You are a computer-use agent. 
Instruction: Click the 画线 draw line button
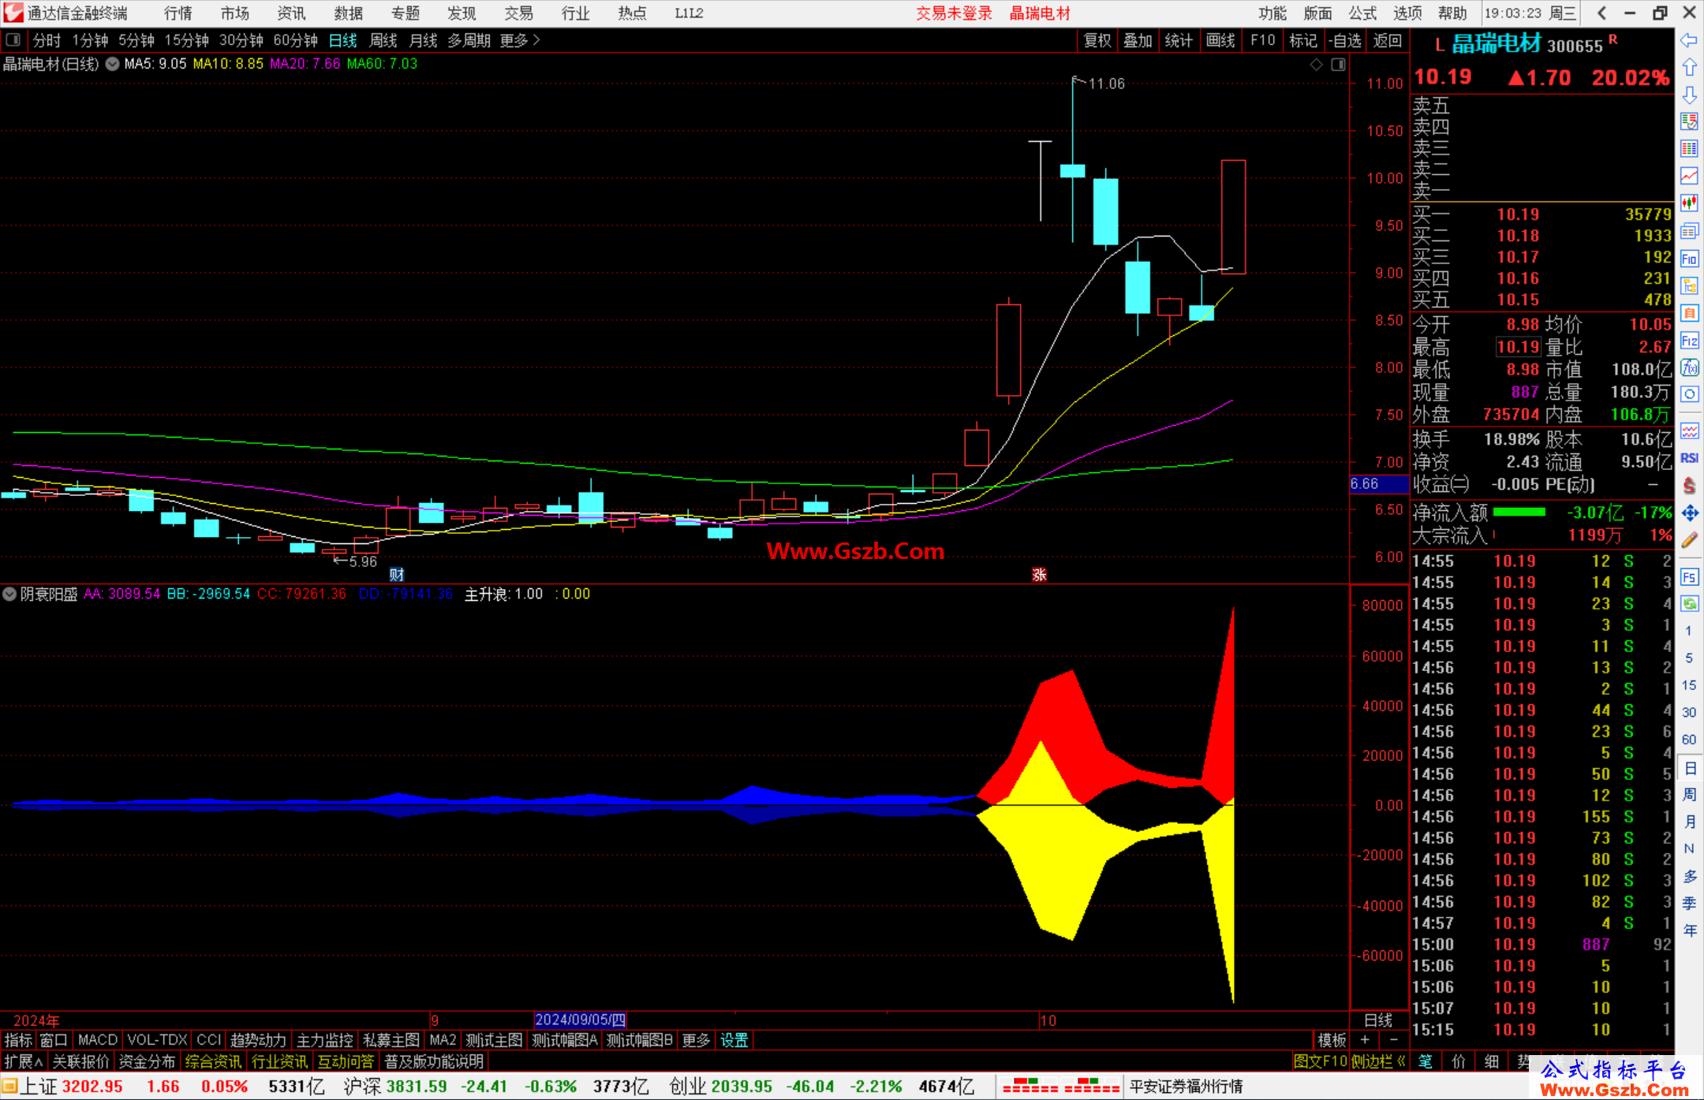tap(1220, 40)
